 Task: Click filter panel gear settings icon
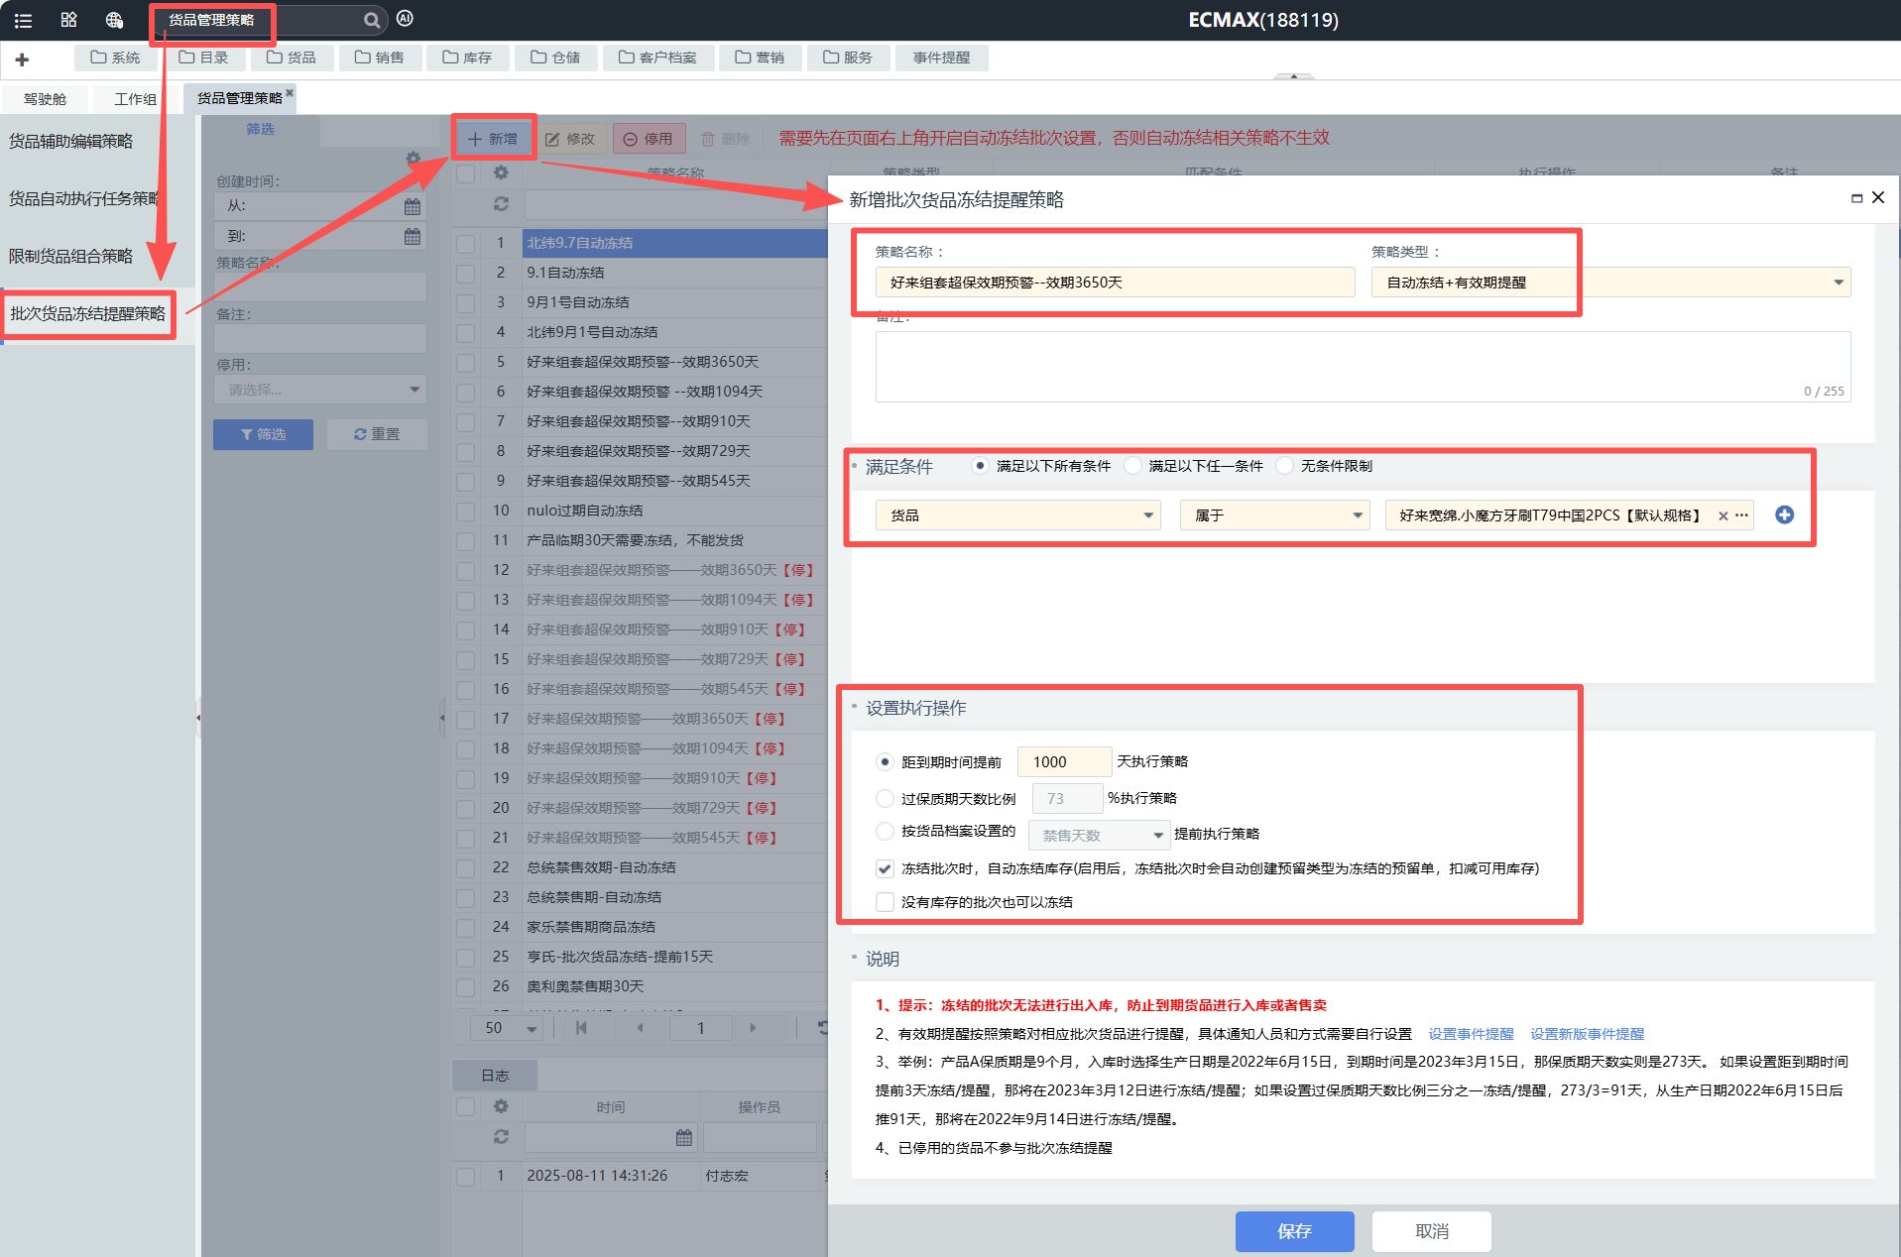click(x=414, y=158)
